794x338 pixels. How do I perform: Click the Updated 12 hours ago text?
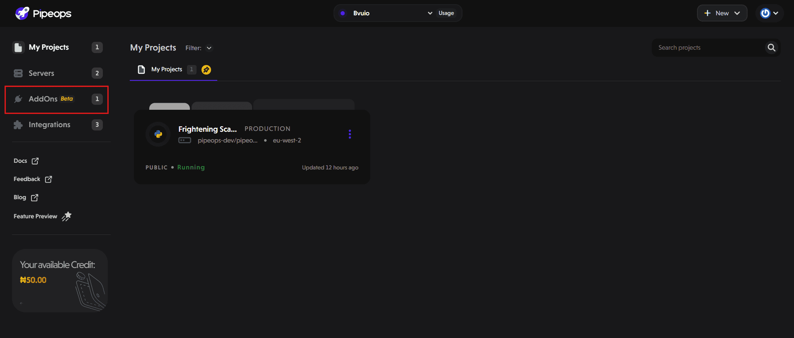[x=330, y=167]
